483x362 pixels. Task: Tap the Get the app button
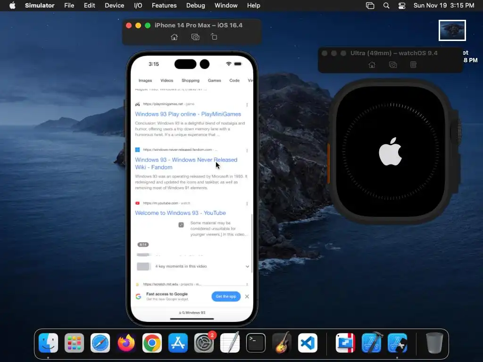pos(226,296)
